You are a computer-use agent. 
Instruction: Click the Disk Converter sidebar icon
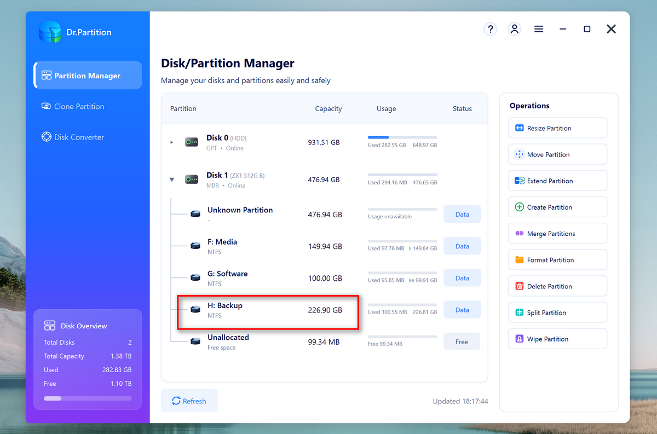(47, 137)
